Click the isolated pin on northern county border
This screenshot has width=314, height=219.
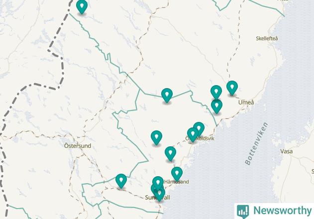click(167, 95)
